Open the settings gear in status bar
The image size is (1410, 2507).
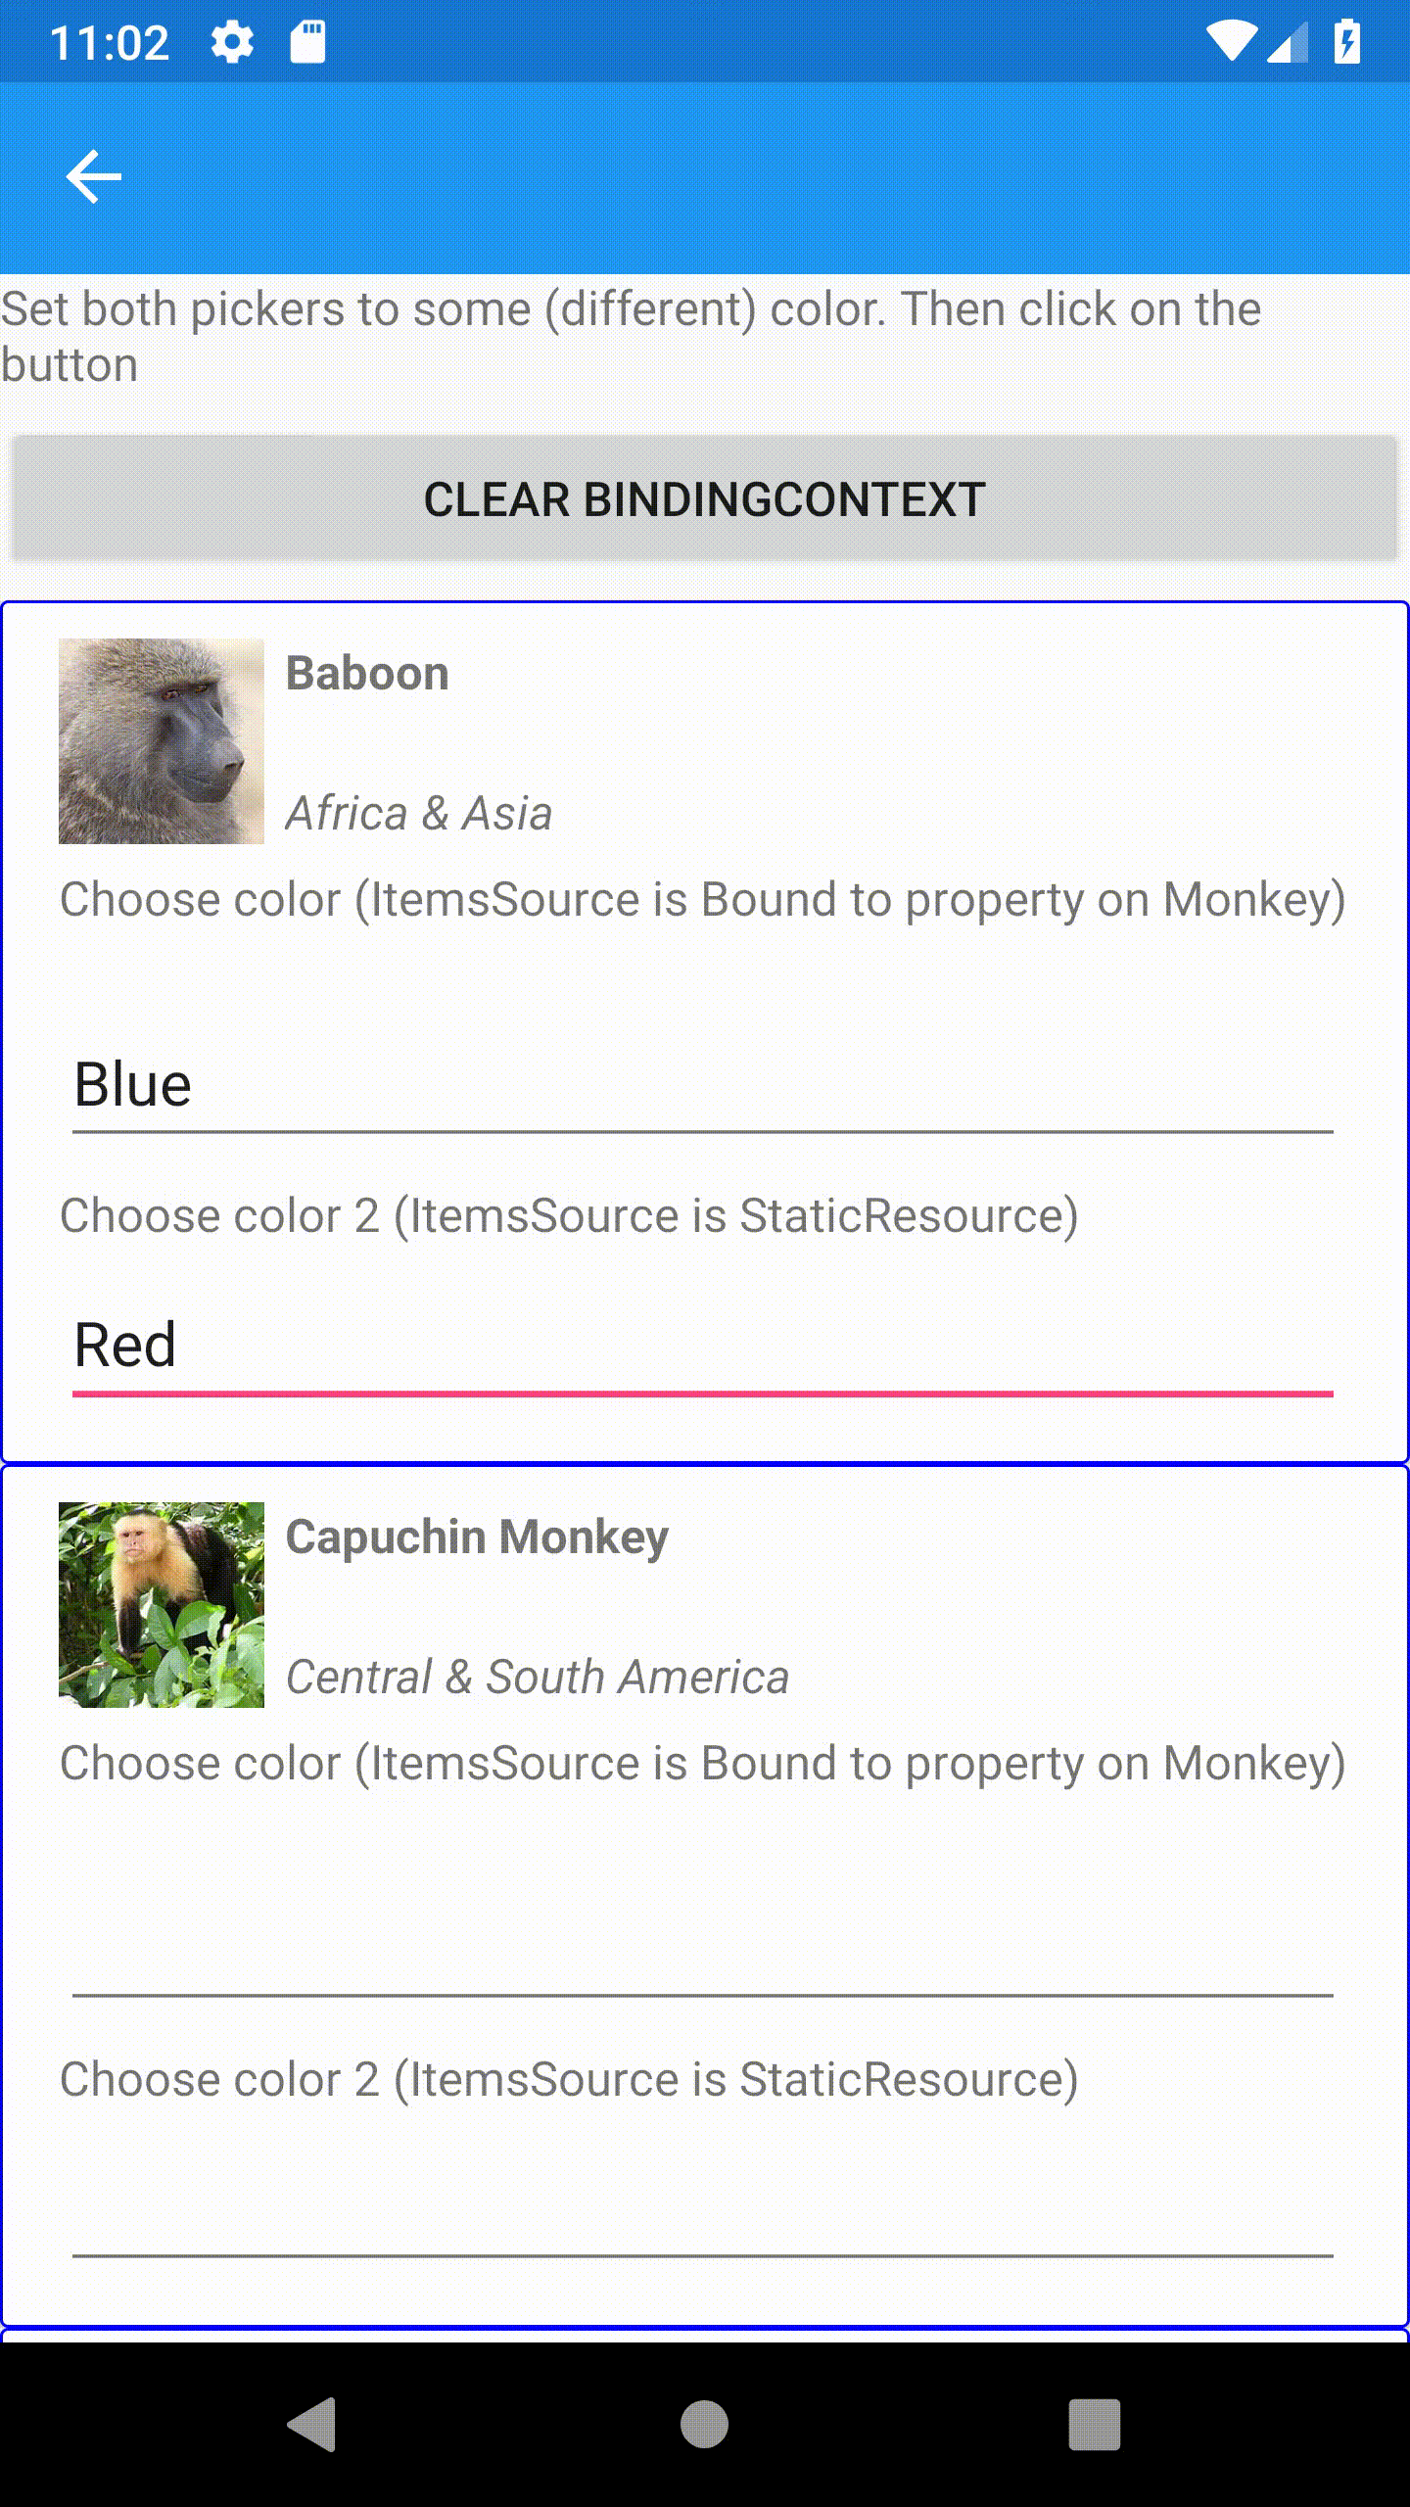233,39
